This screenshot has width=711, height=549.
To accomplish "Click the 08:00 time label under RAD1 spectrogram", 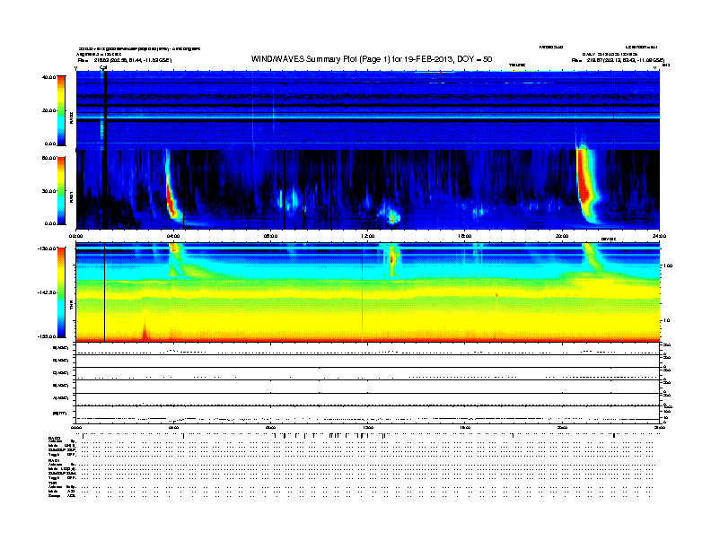I will [270, 236].
